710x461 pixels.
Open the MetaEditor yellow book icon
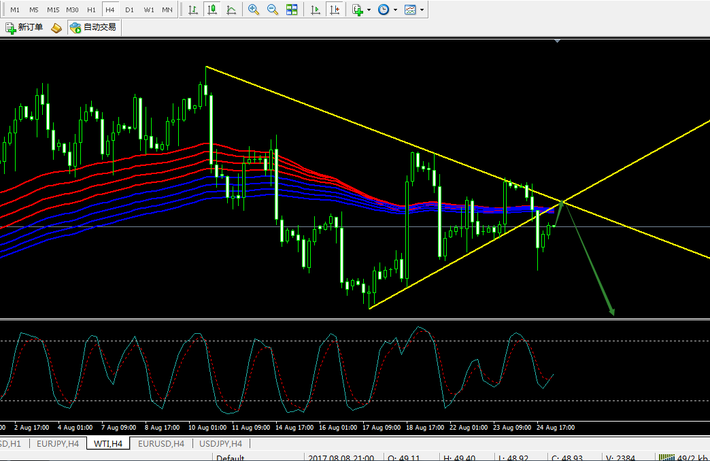(56, 28)
